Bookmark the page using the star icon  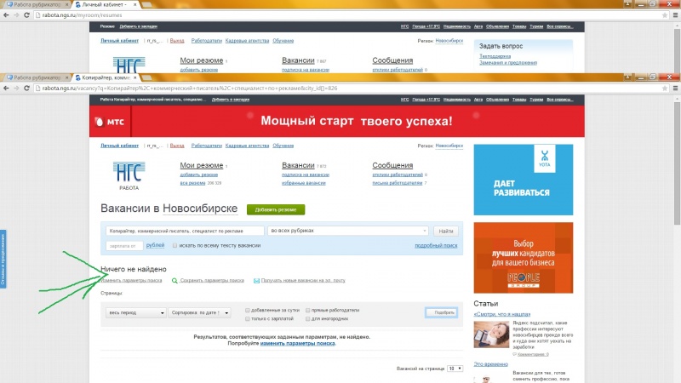[x=661, y=89]
